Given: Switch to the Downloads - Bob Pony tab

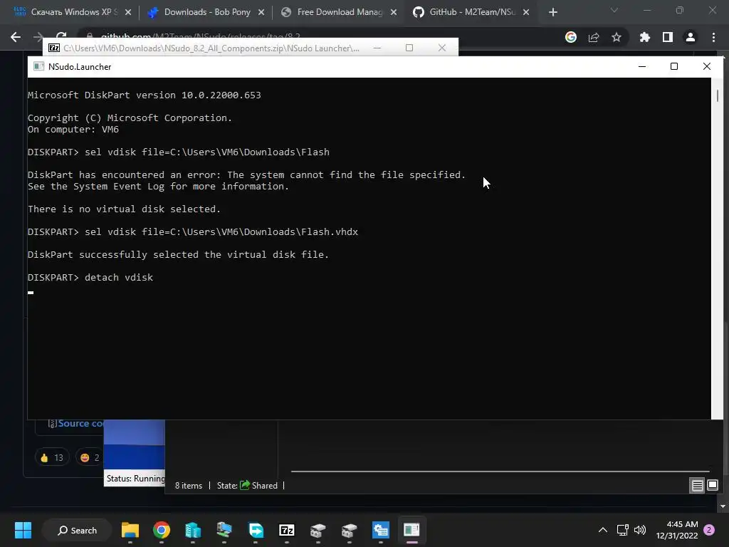Looking at the screenshot, I should click(x=207, y=12).
